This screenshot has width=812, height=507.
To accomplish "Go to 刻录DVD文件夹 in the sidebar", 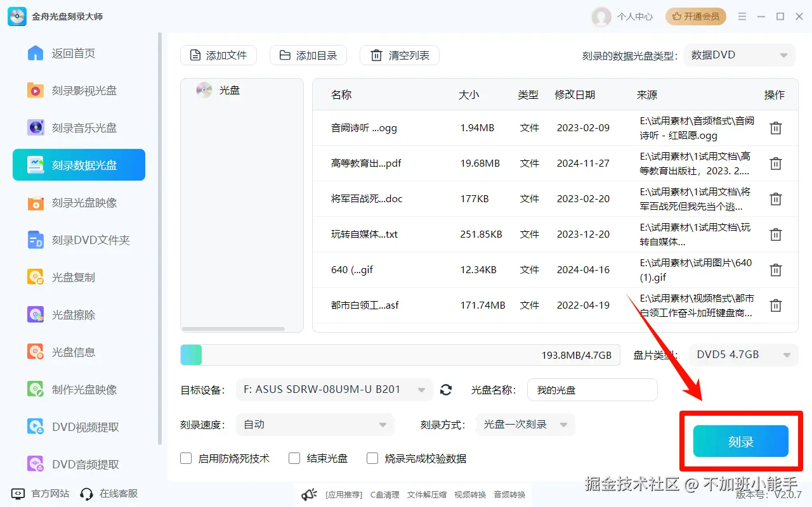I will tap(79, 240).
